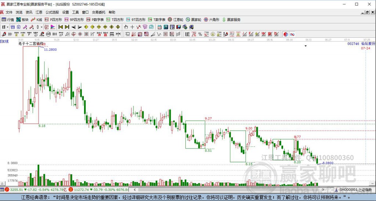
Task: Expand the candlestick style dropdown arrow
Action: click(41, 27)
